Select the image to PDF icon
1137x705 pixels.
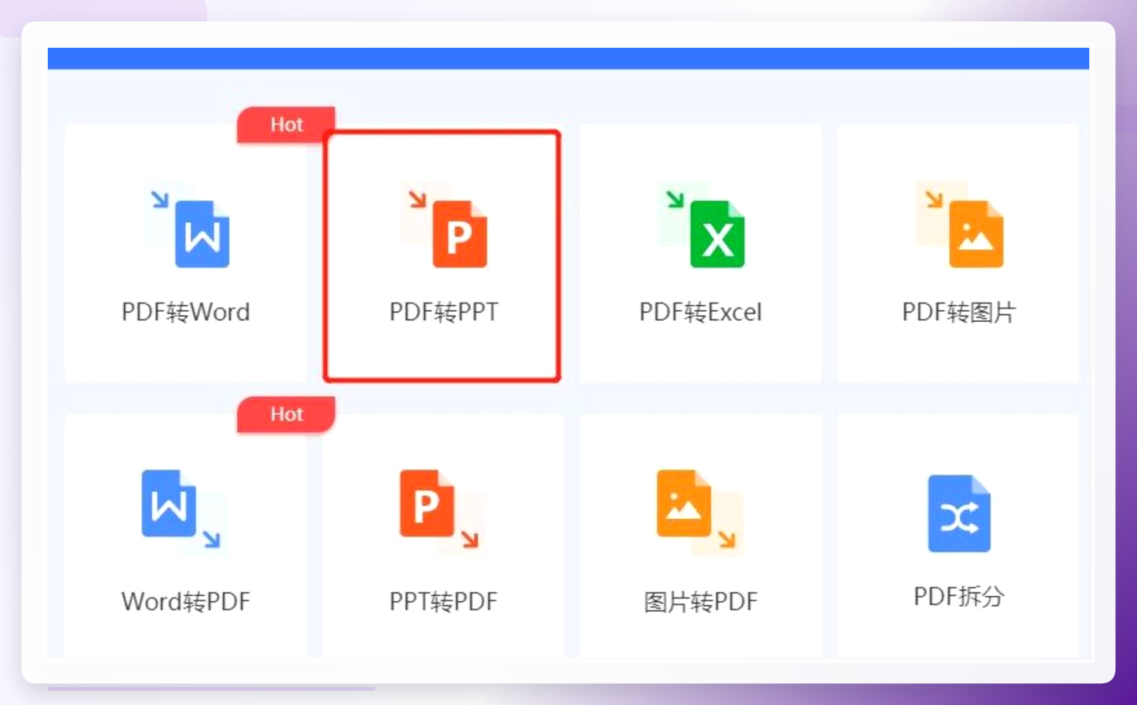[x=701, y=512]
